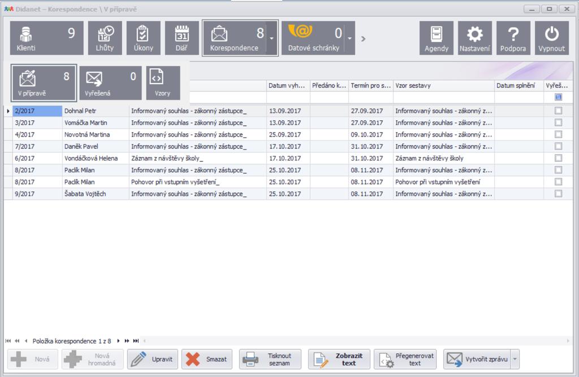Select the Vyřešená sub-tile
Image resolution: width=579 pixels, height=377 pixels.
click(110, 82)
